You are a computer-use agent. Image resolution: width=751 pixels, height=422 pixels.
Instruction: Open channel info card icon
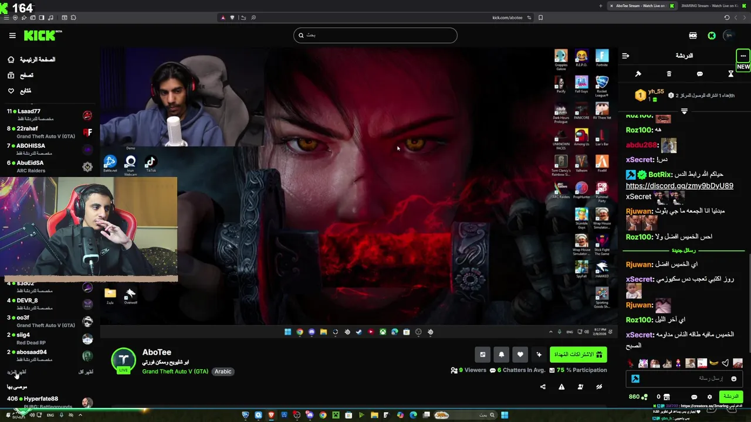(x=483, y=354)
